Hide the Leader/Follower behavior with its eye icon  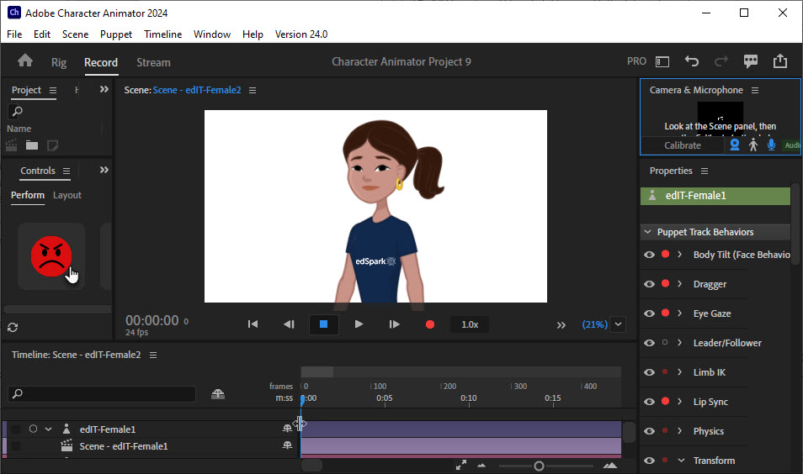649,343
